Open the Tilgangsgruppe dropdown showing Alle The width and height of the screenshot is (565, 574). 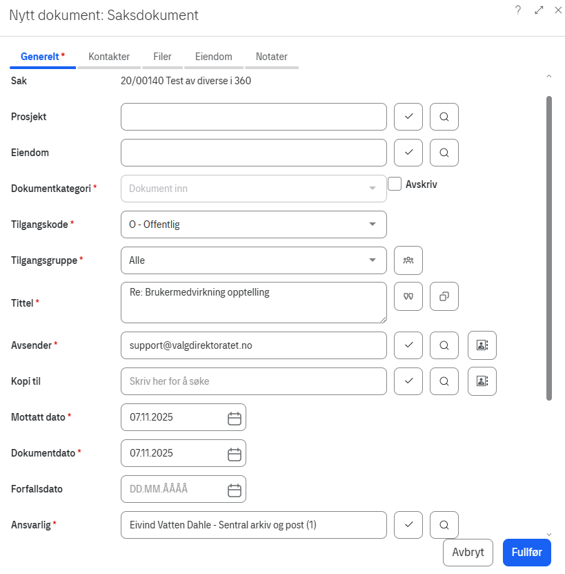point(373,260)
